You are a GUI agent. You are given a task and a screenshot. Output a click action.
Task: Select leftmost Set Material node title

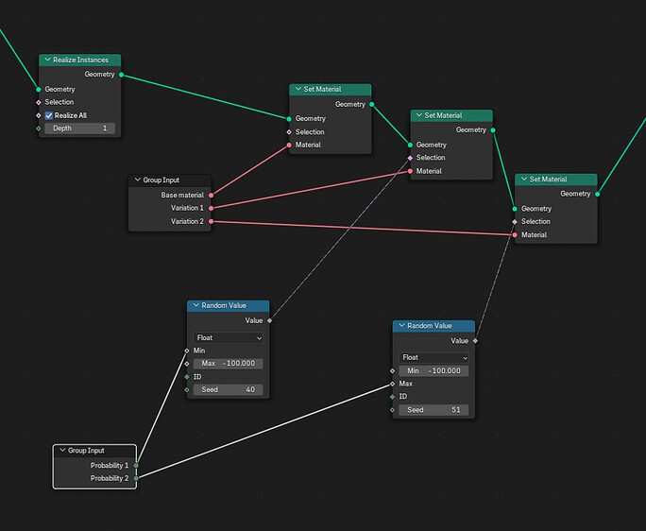click(x=322, y=89)
